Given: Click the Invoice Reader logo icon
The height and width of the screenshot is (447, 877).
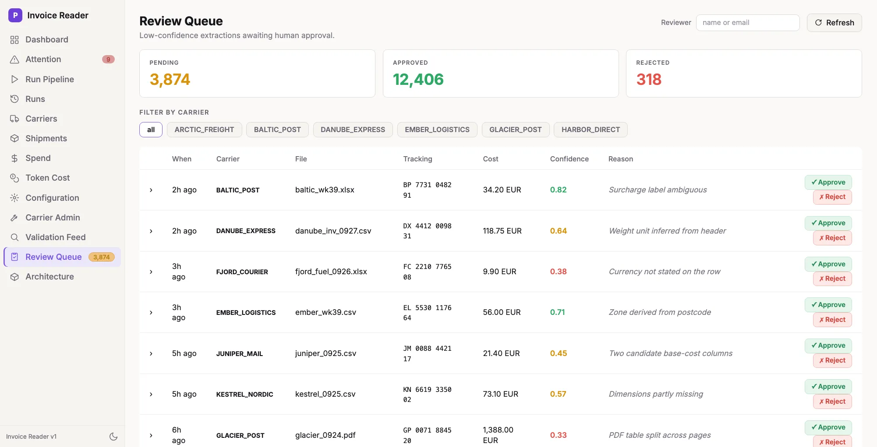Looking at the screenshot, I should (x=15, y=15).
